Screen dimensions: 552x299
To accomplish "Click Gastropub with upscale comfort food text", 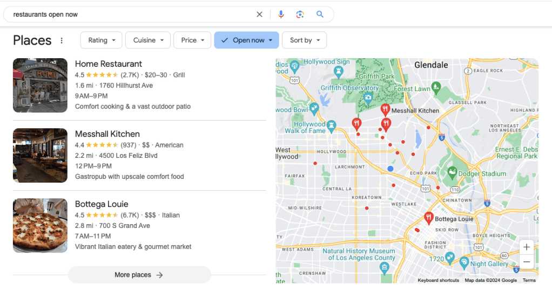I will click(x=129, y=177).
